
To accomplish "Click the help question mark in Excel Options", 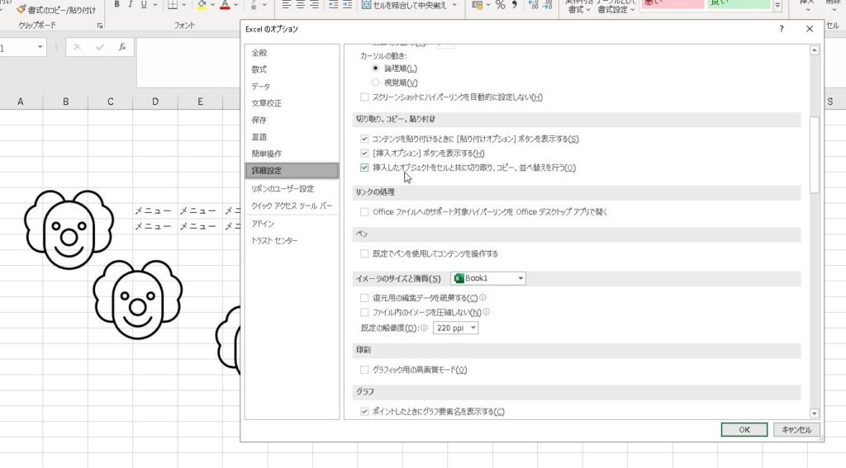I will pos(781,29).
